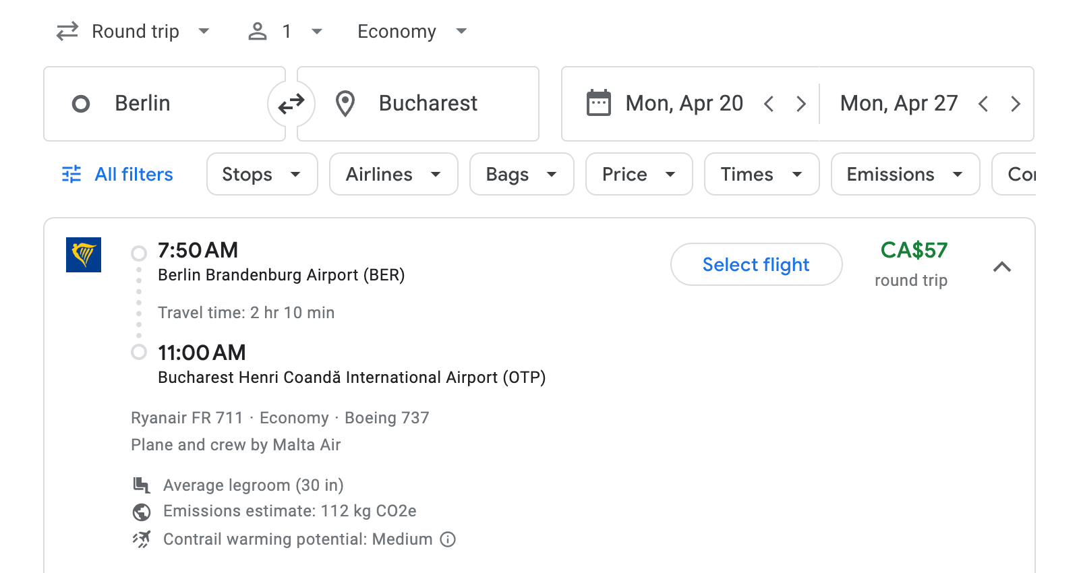This screenshot has width=1079, height=573.
Task: Swap origin and destination airports
Action: pos(291,103)
